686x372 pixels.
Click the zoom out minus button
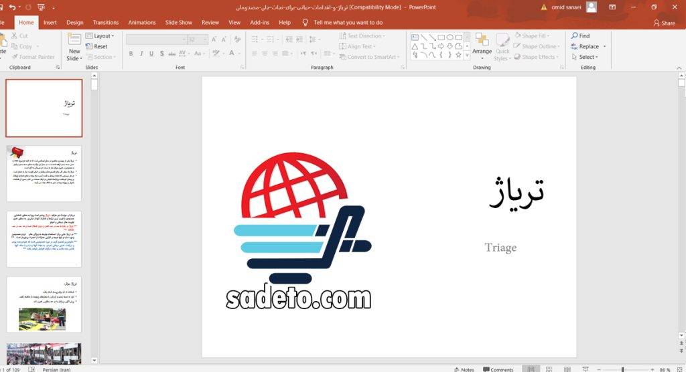tap(599, 370)
